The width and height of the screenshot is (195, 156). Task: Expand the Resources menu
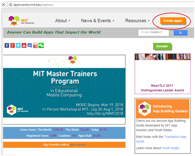pos(138,20)
